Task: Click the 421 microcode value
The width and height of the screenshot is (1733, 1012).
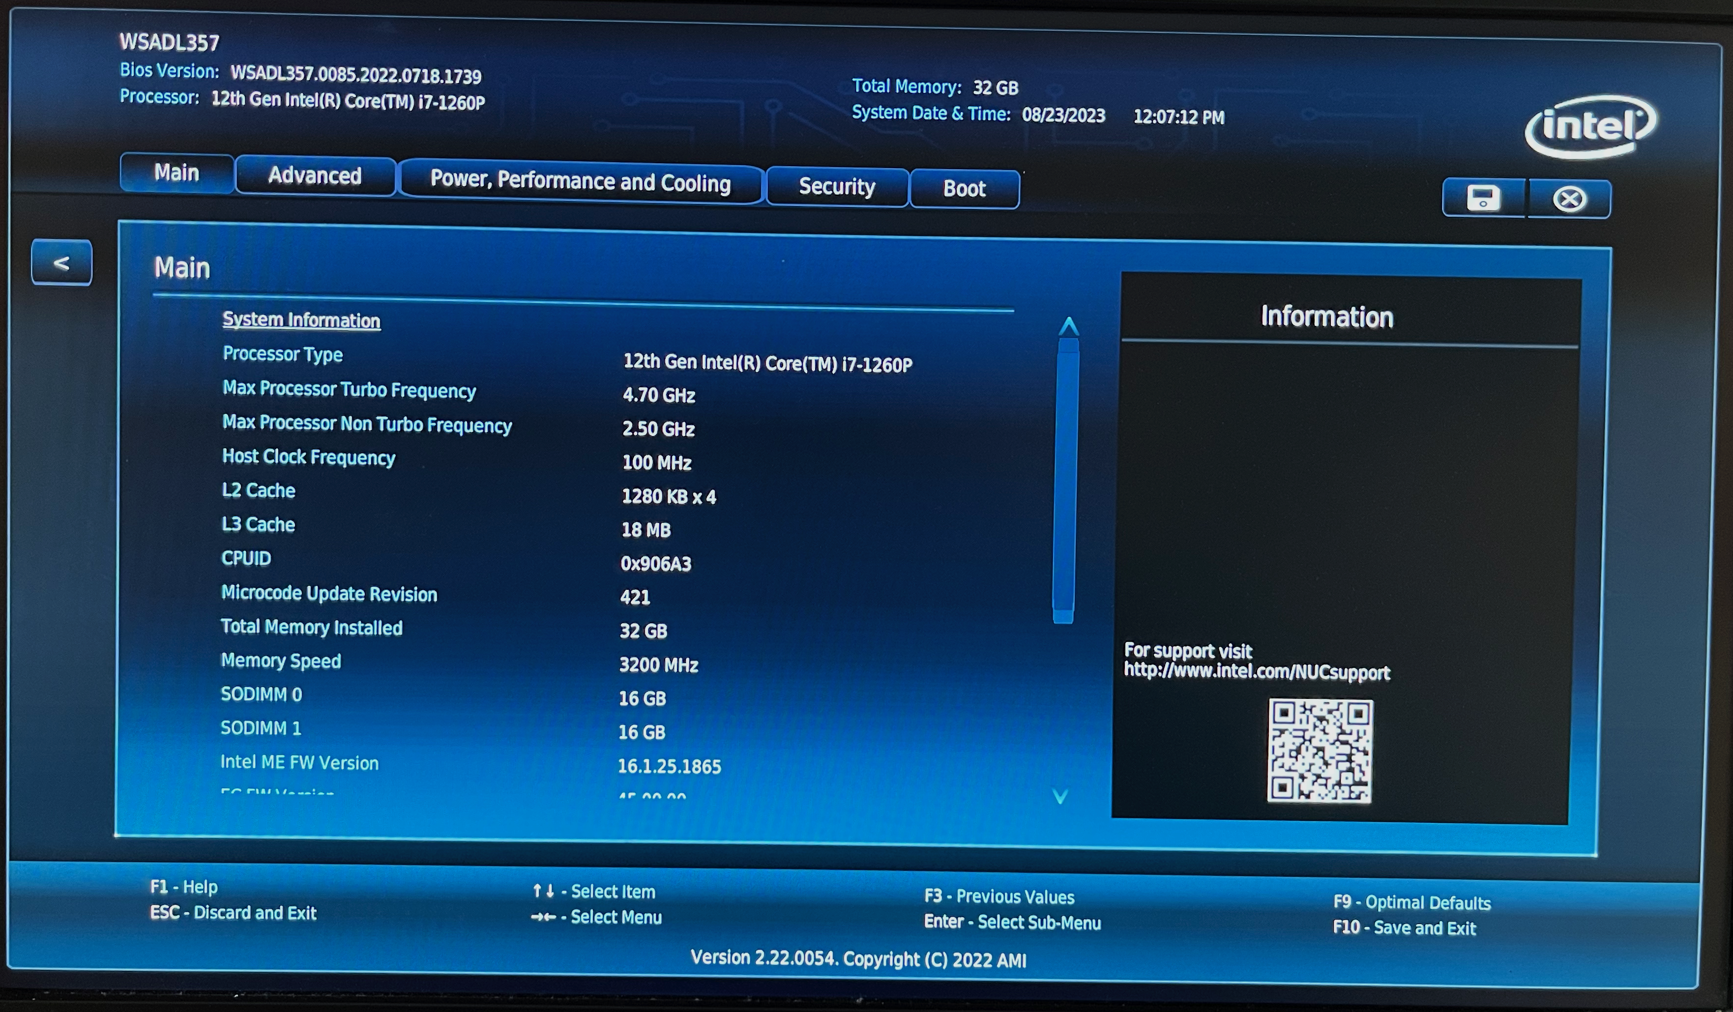Action: point(635,597)
